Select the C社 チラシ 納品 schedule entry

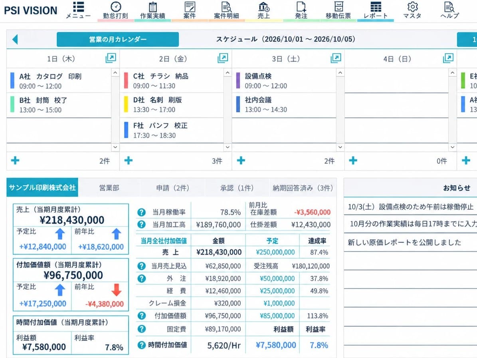tap(172, 81)
